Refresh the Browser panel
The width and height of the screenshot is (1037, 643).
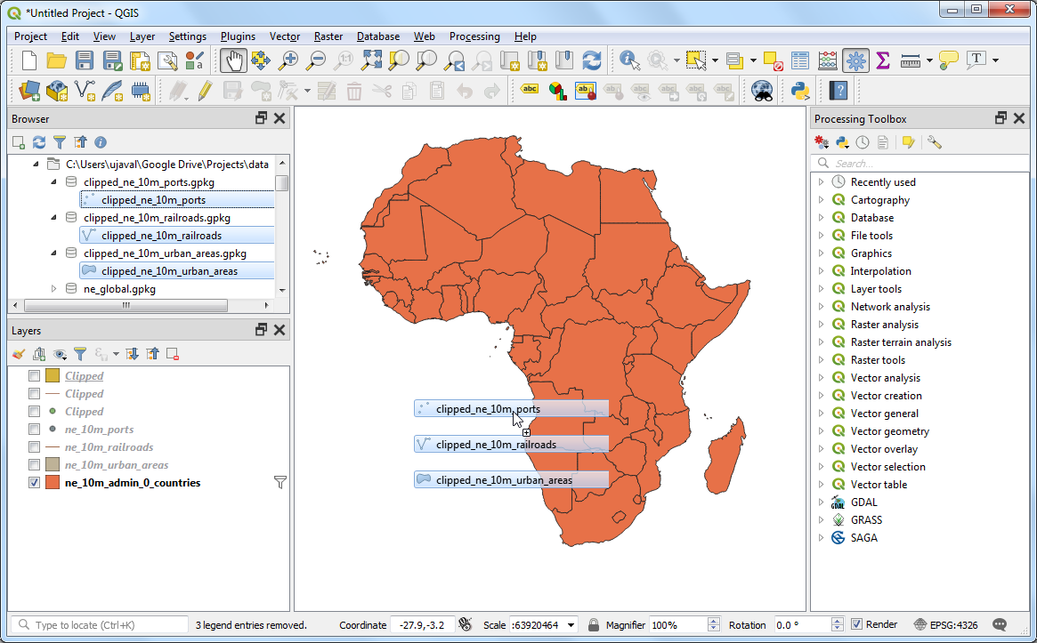tap(39, 142)
